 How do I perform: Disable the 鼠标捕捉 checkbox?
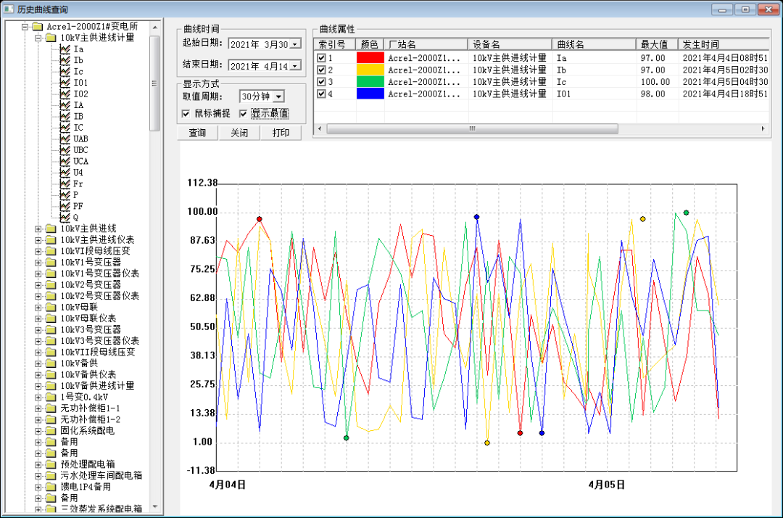[x=187, y=114]
